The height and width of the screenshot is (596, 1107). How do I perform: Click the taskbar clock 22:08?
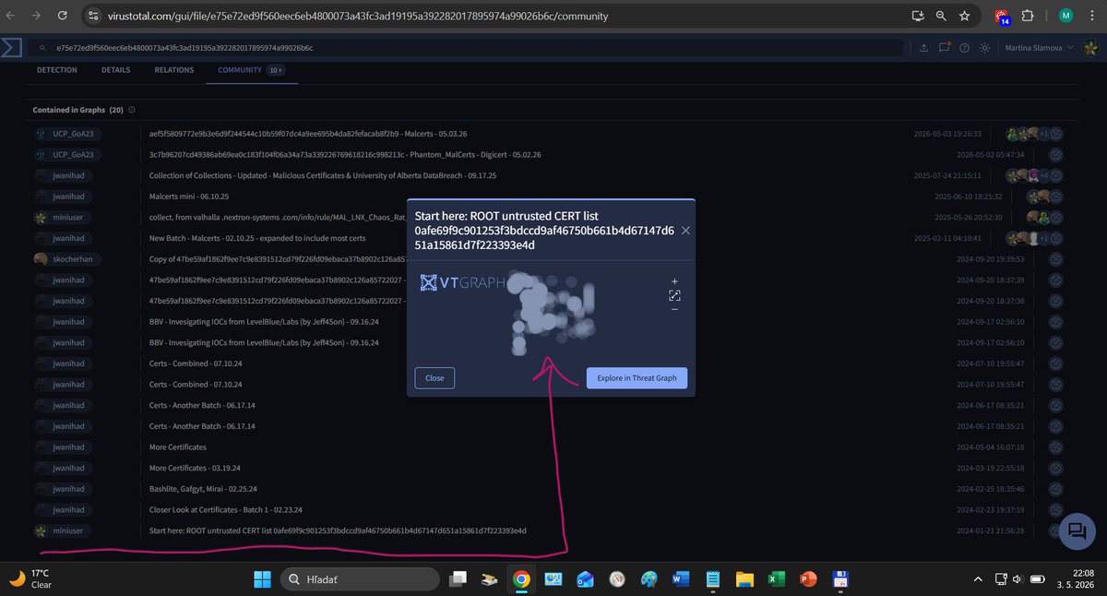pyautogui.click(x=1076, y=579)
